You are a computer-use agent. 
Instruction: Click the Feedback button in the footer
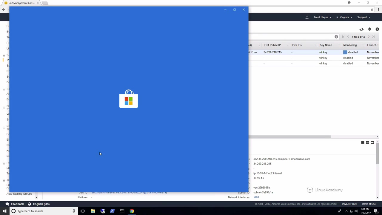[x=15, y=204]
